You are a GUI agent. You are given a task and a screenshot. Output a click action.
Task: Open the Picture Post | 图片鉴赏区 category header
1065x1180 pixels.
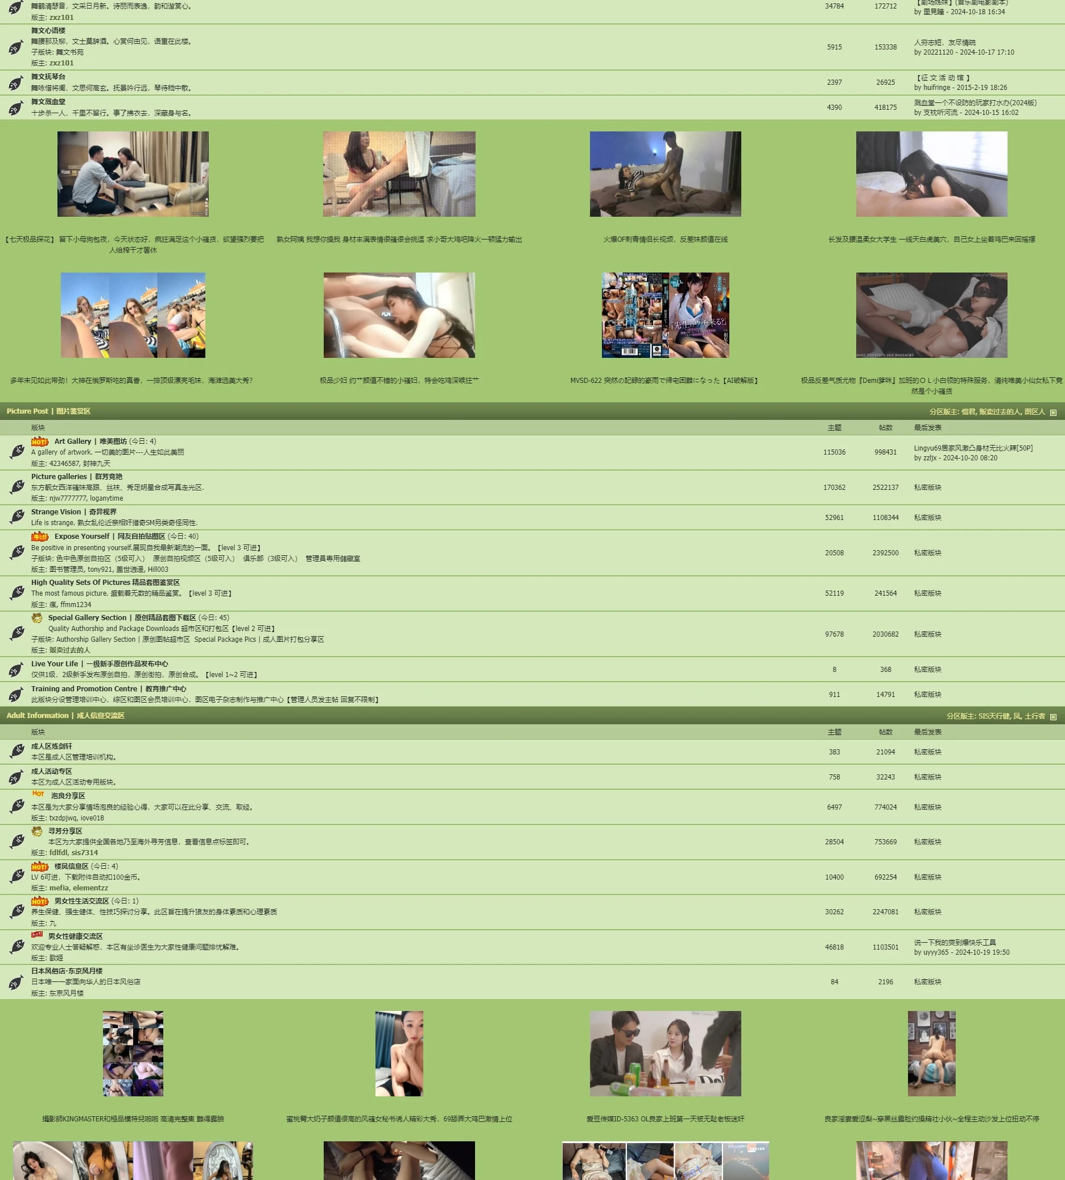point(48,411)
